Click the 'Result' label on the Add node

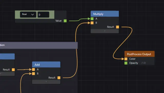(x=52, y=78)
